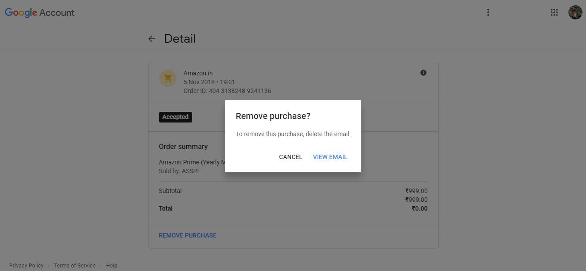The image size is (586, 271).
Task: Click the Order summary heading
Action: pyautogui.click(x=183, y=146)
